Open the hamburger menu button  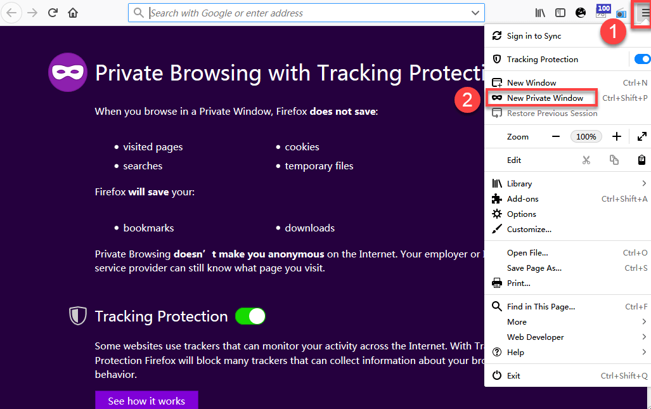point(645,13)
